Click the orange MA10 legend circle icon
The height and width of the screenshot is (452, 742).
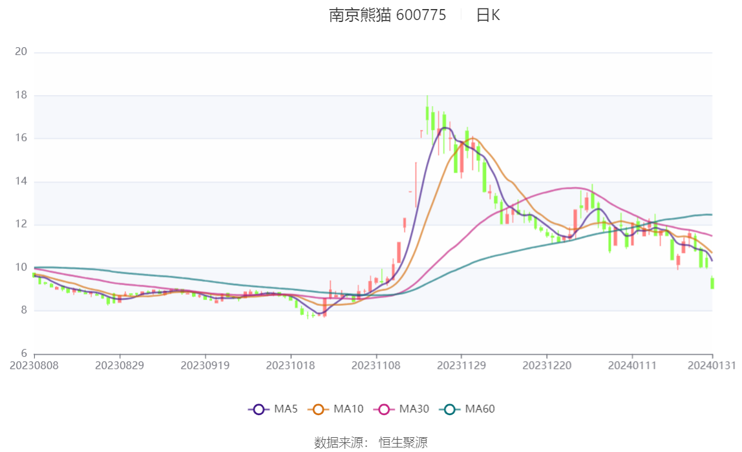pyautogui.click(x=318, y=409)
